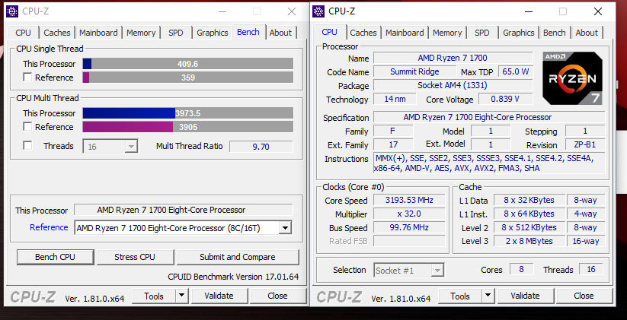The image size is (627, 320).
Task: Open Caches tab in right window
Action: [363, 33]
